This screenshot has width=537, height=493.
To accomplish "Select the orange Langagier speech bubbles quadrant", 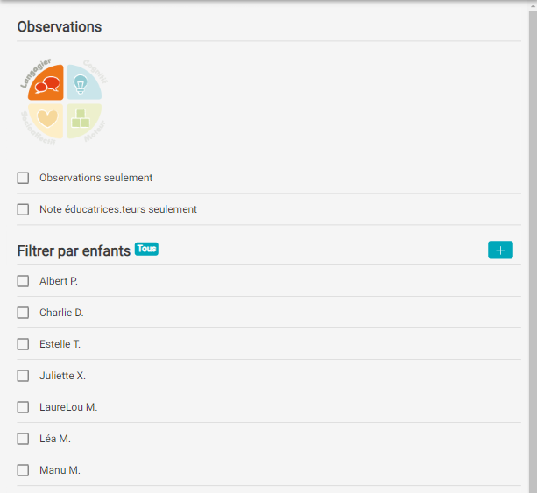I will pyautogui.click(x=46, y=82).
